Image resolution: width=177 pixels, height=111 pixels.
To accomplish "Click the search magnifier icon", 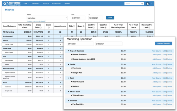I will point(142,3).
